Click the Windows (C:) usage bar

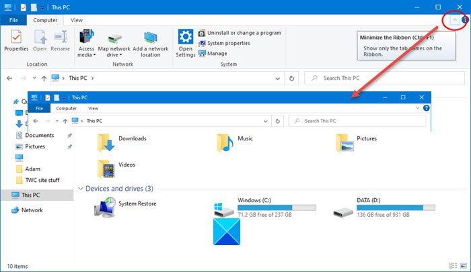pyautogui.click(x=277, y=208)
